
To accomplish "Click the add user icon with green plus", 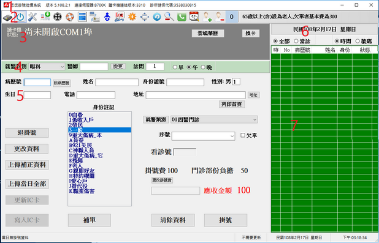I will tap(207, 17).
